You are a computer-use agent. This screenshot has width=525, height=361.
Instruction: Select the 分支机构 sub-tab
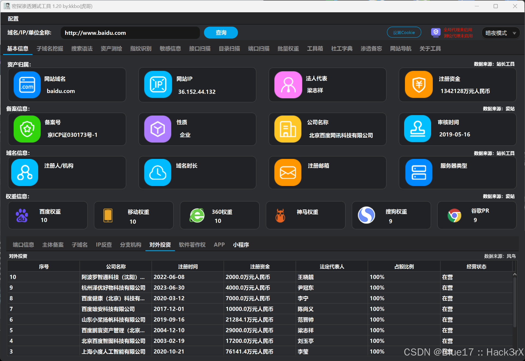(x=130, y=245)
